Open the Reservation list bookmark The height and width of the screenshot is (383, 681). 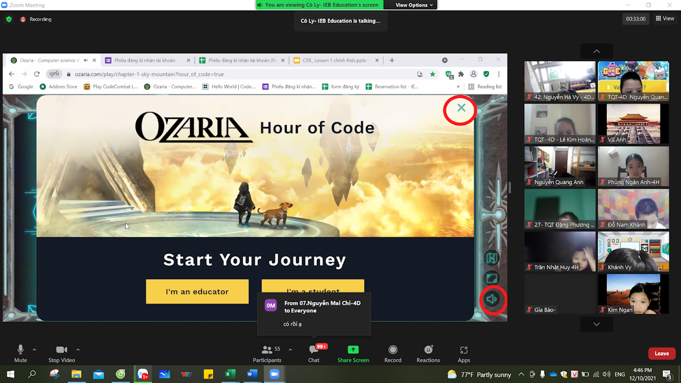[392, 87]
